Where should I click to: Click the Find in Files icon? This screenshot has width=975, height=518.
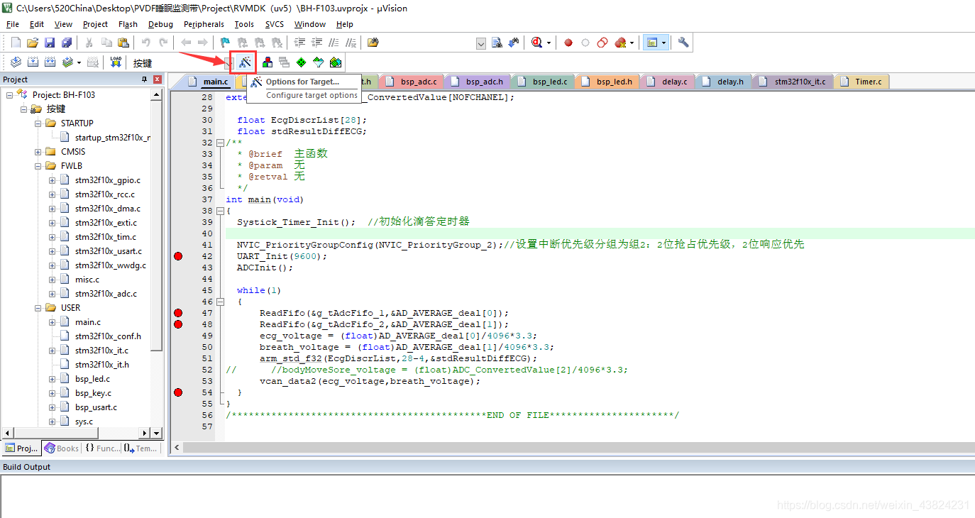[x=373, y=43]
